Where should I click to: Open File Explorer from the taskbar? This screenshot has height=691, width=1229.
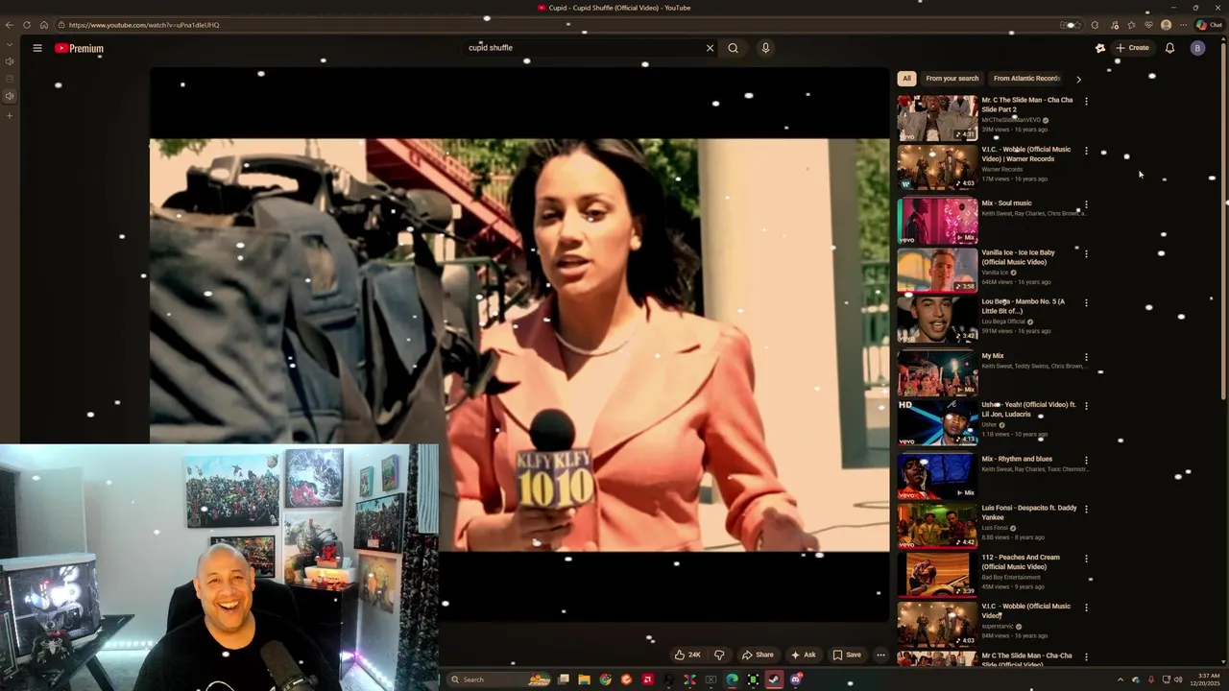click(584, 679)
